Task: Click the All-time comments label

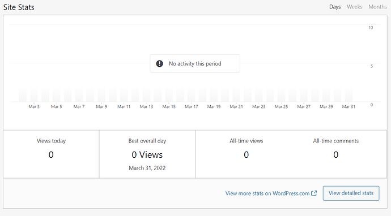Action: [335, 141]
